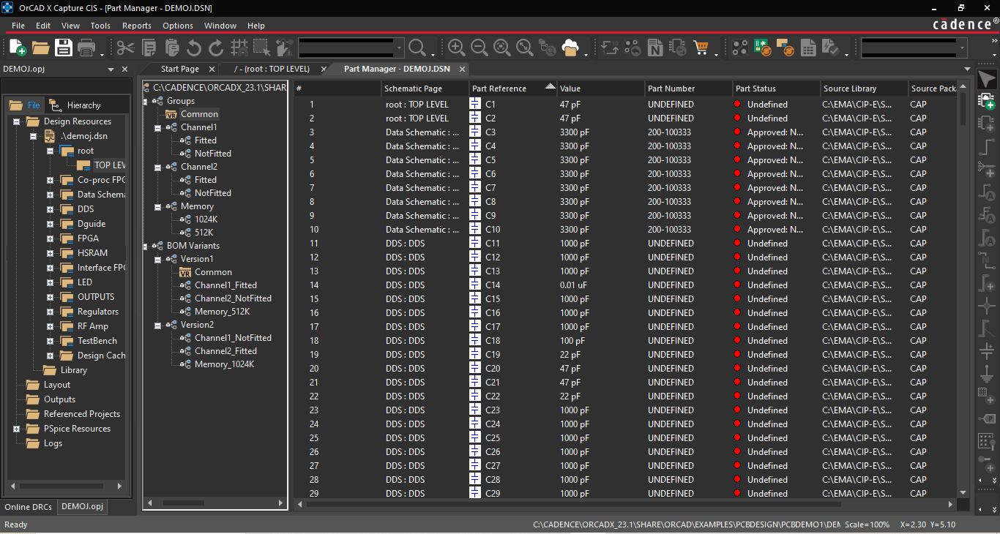Select the Common group in tree
Viewport: 1000px width, 534px height.
click(x=198, y=114)
